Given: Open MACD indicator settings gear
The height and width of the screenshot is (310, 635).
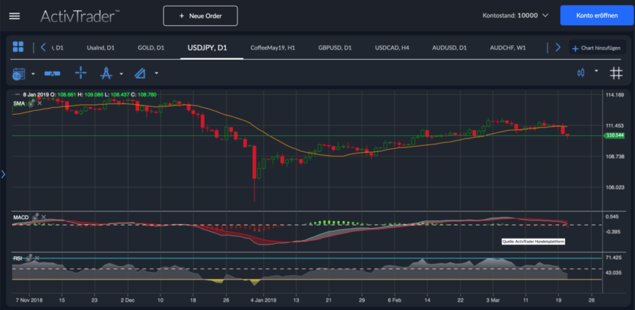Looking at the screenshot, I should [x=35, y=217].
